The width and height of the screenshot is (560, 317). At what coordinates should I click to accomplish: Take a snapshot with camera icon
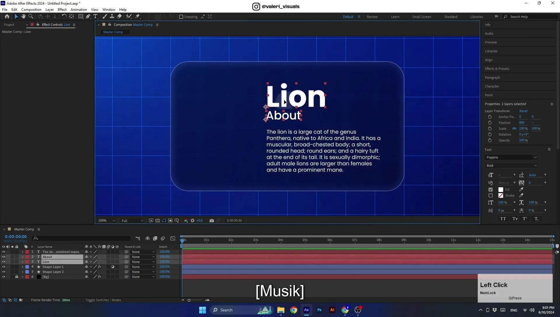pyautogui.click(x=212, y=221)
